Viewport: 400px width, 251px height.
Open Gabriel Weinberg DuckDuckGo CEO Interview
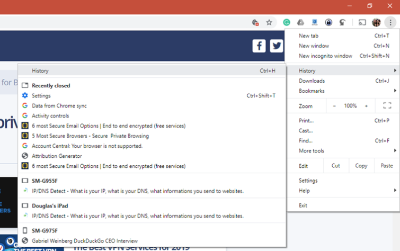pos(152,241)
